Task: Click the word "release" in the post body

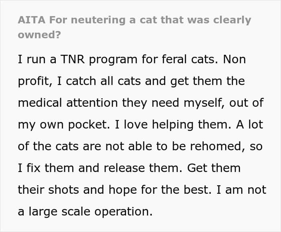Action: (124, 168)
